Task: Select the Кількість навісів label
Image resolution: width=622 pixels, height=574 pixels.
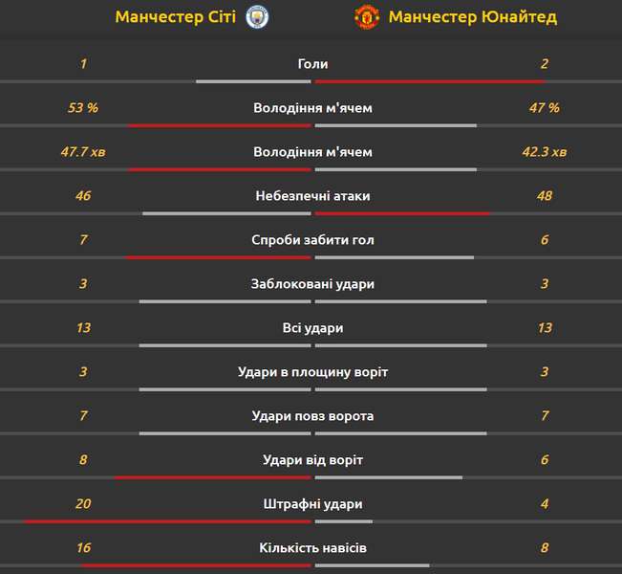Action: (x=313, y=548)
